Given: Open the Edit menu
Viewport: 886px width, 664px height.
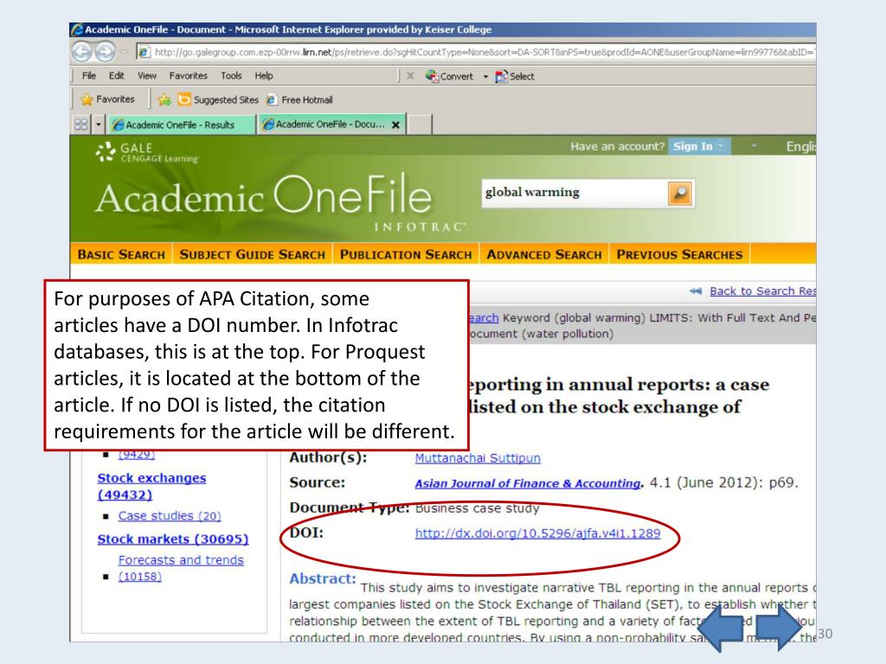Looking at the screenshot, I should coord(117,76).
